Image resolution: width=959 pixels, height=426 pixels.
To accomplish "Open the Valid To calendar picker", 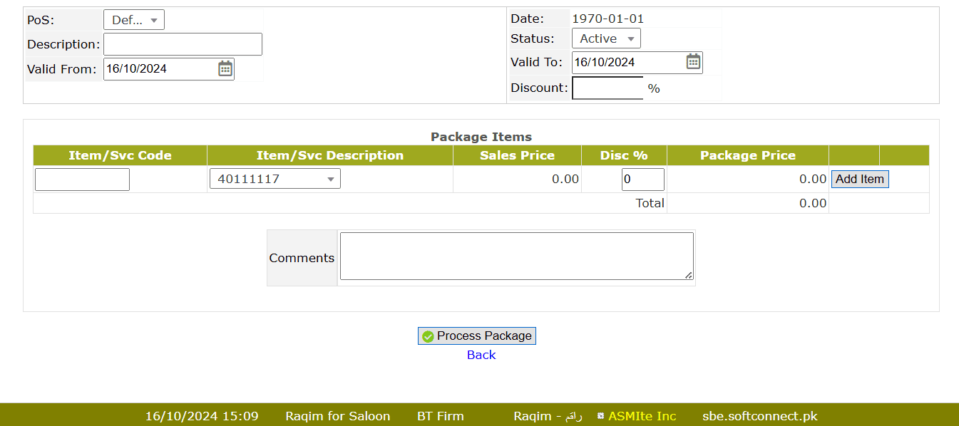I will tap(693, 62).
